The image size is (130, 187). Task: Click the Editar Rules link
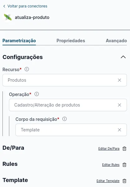tap(111, 165)
